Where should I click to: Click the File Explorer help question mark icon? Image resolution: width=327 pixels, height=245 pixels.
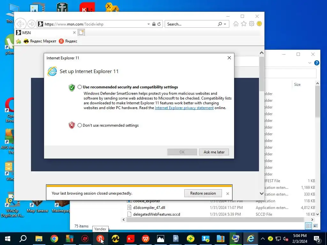[316, 63]
